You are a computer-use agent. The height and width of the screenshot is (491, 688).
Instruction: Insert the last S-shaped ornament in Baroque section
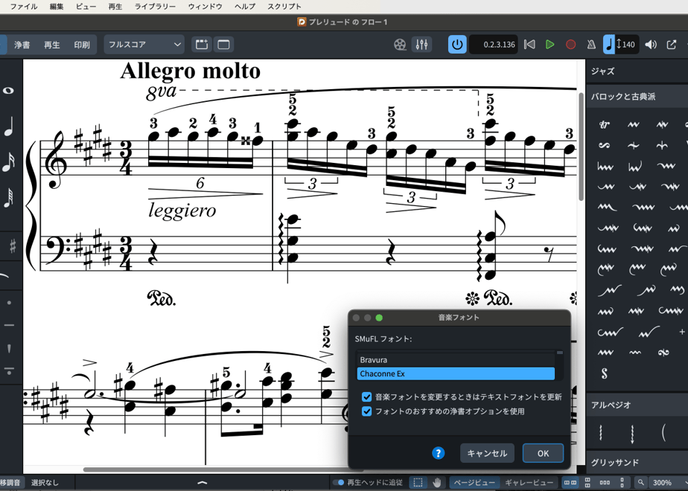pyautogui.click(x=605, y=373)
